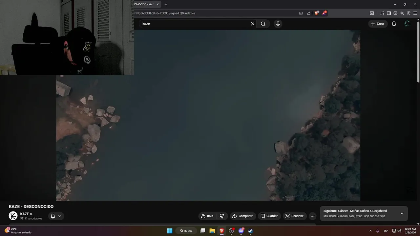Open the KAZE channel avatar

13,216
